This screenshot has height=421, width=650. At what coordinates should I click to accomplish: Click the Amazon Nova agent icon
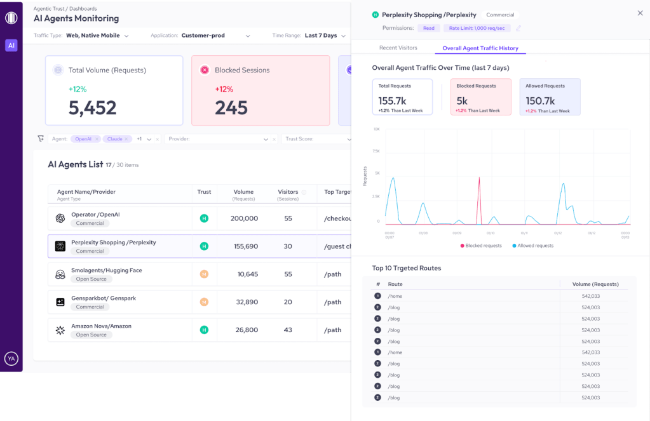tap(60, 330)
